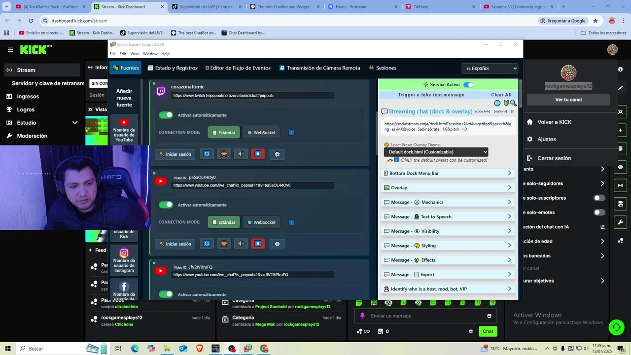Viewport: 631px width, 355px height.
Task: Click the Clear All button
Action: pyautogui.click(x=501, y=95)
